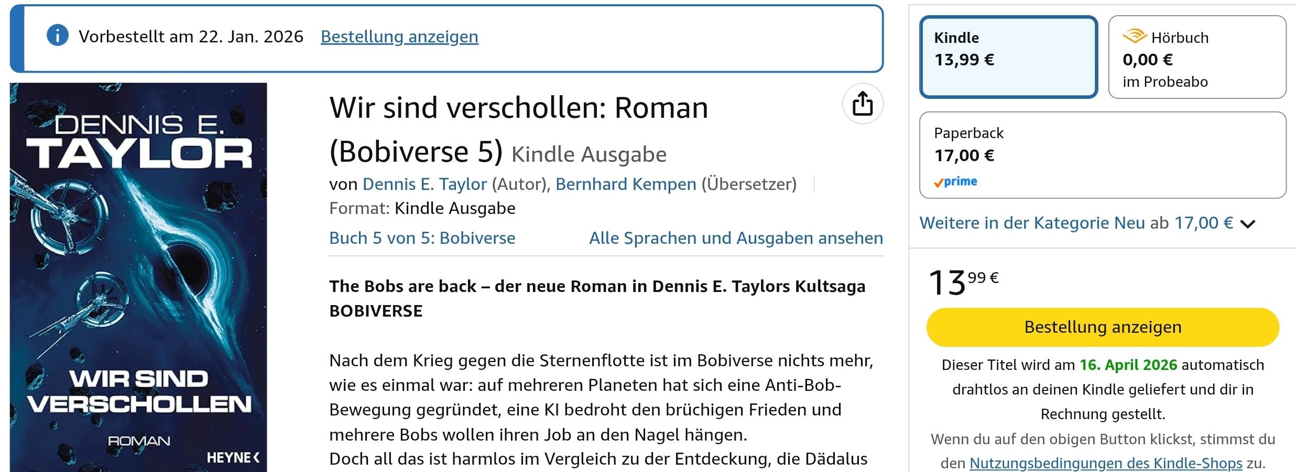Open translator link Bernhard Kempen
The height and width of the screenshot is (472, 1296).
coord(626,184)
